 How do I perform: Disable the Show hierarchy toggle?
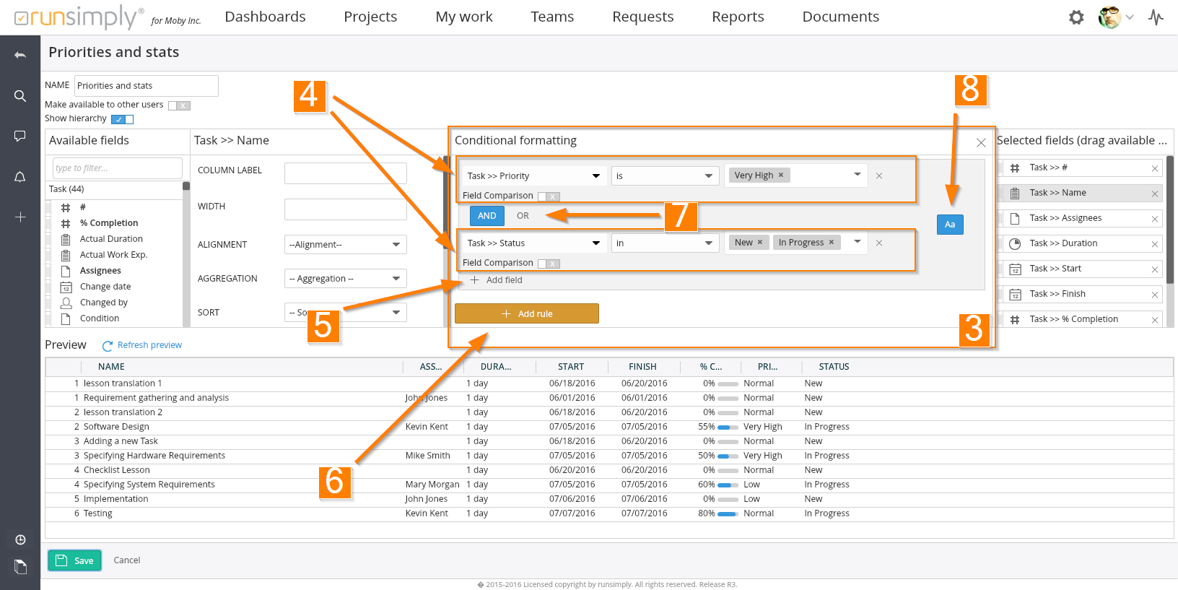click(123, 119)
